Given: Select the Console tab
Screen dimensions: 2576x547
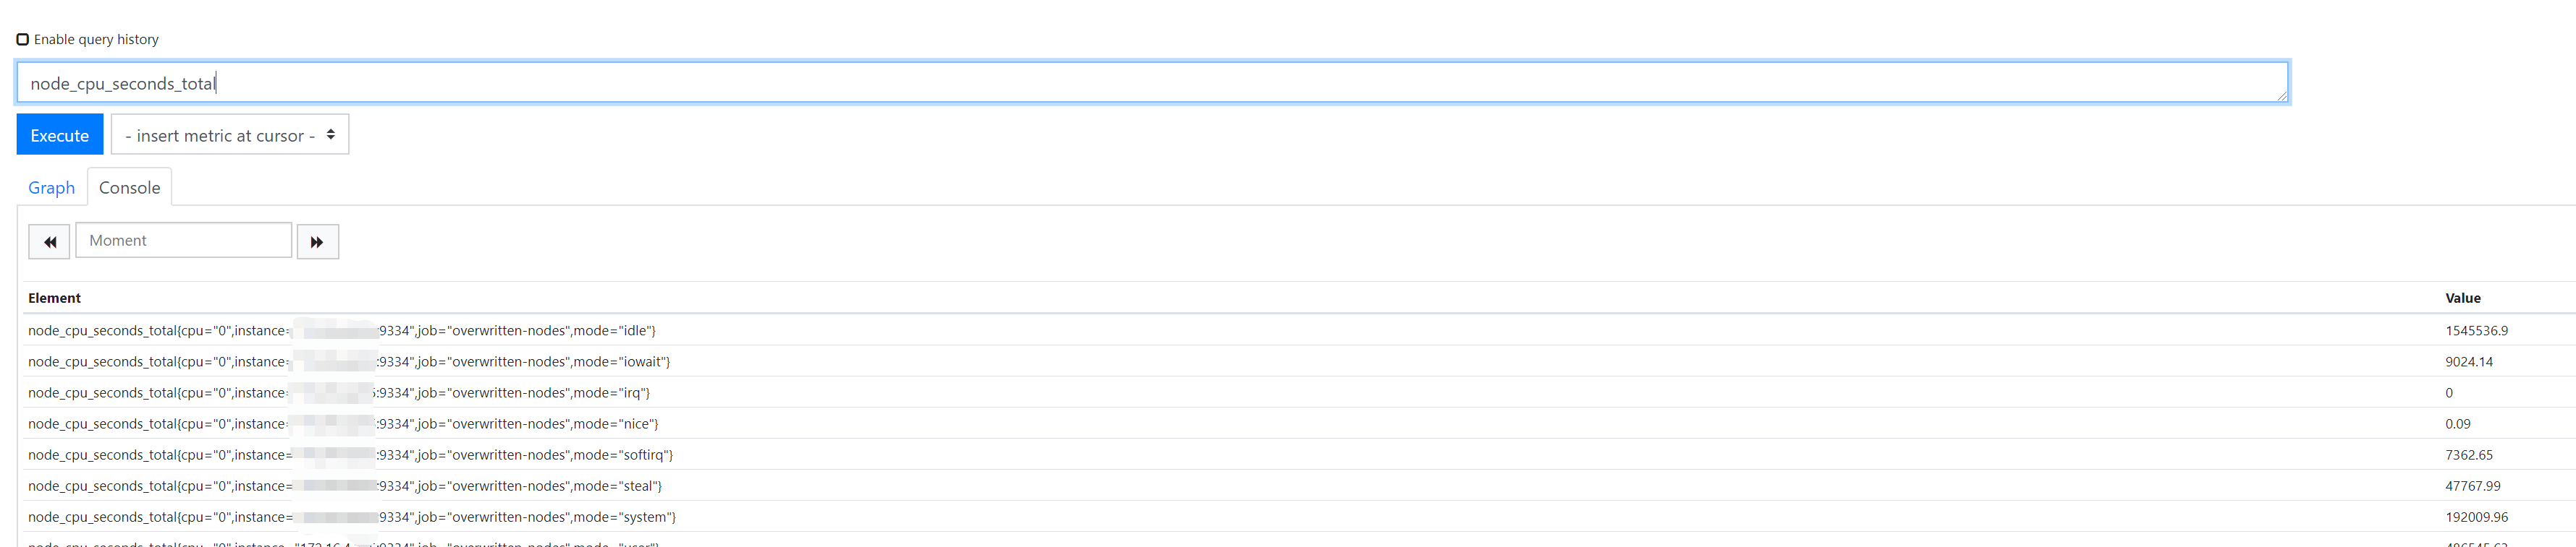Looking at the screenshot, I should [129, 188].
